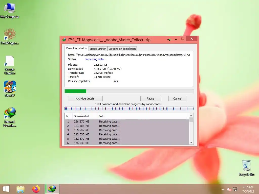The height and width of the screenshot is (194, 259).
Task: Click connection list scroll up arrow
Action: click(x=191, y=115)
